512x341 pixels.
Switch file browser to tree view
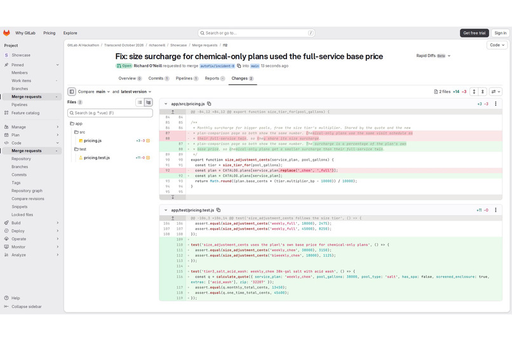point(149,102)
